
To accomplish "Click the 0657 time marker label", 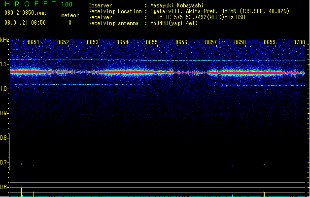I will coord(211,42).
